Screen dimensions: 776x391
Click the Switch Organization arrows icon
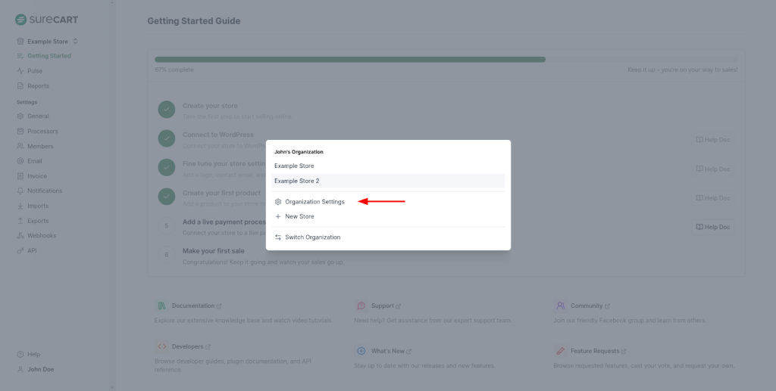(x=278, y=237)
